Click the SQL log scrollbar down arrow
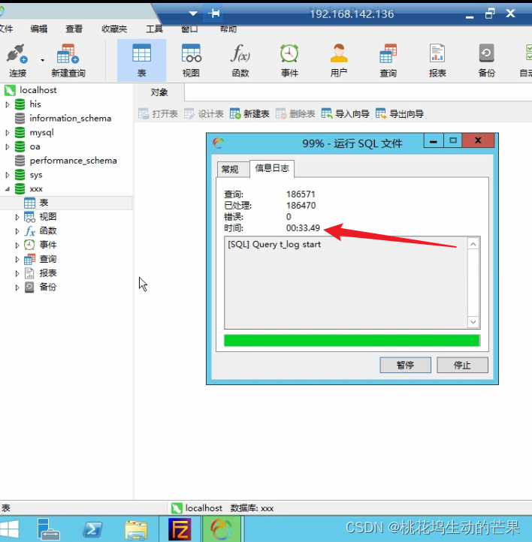The height and width of the screenshot is (542, 532). point(473,322)
